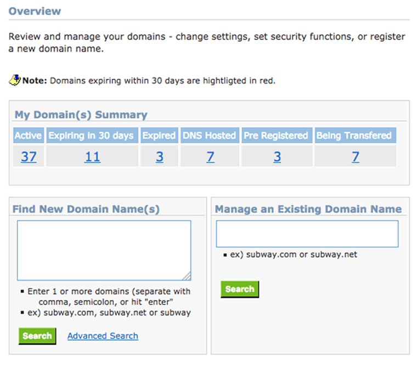Viewport: 417px width, 367px height.
Task: Click the Being Transfered column header
Action: click(x=356, y=135)
